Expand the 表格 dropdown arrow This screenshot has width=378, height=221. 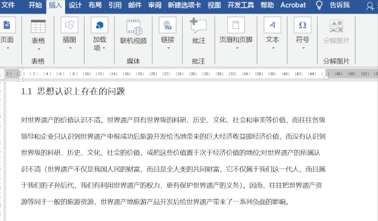[39, 49]
